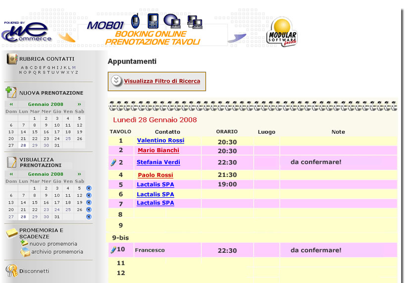412x283 pixels.
Task: Click blue week arrow beside day 31
Action: 89,217
